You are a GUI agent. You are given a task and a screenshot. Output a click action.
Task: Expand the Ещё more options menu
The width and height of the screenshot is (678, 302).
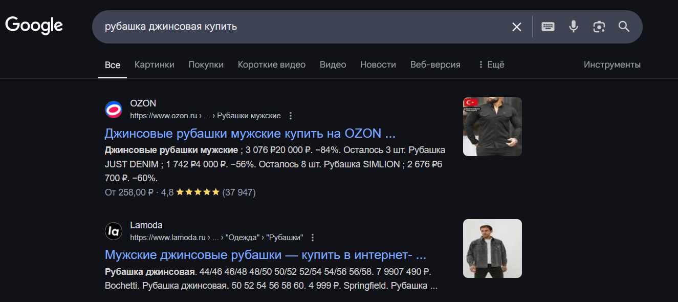[x=491, y=64]
